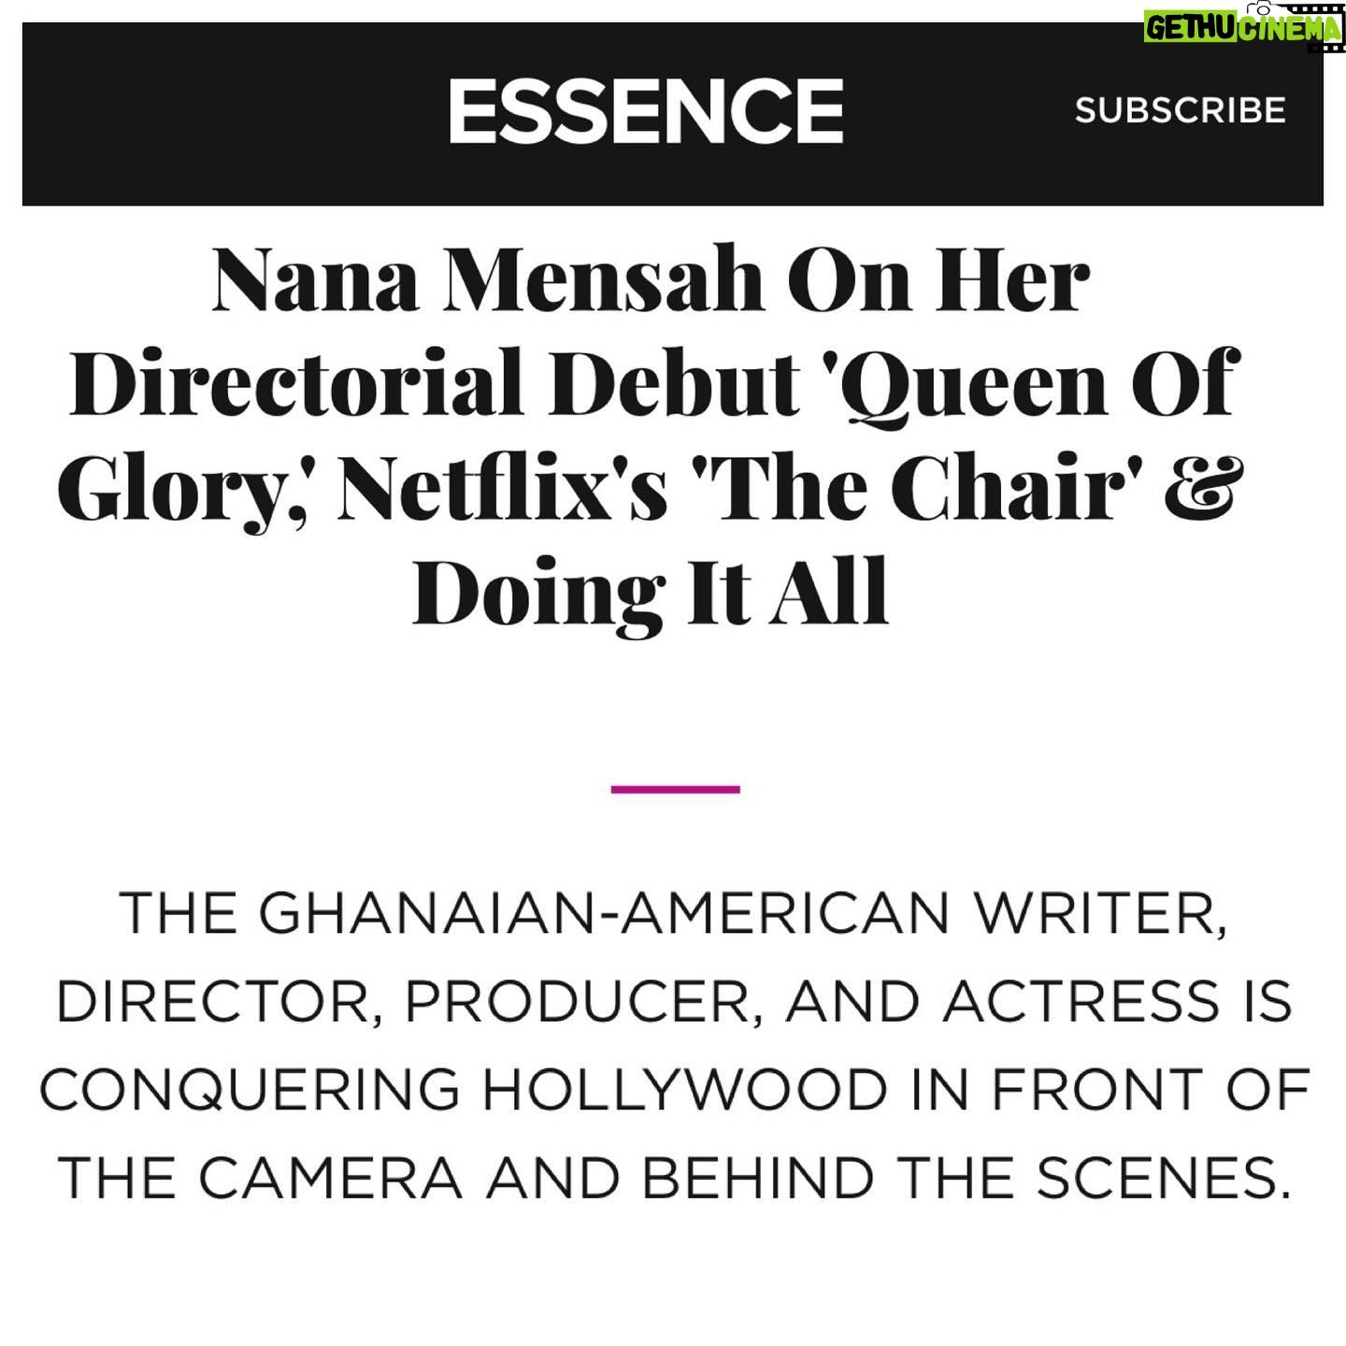Click the green GETHU text block

pos(1186,28)
